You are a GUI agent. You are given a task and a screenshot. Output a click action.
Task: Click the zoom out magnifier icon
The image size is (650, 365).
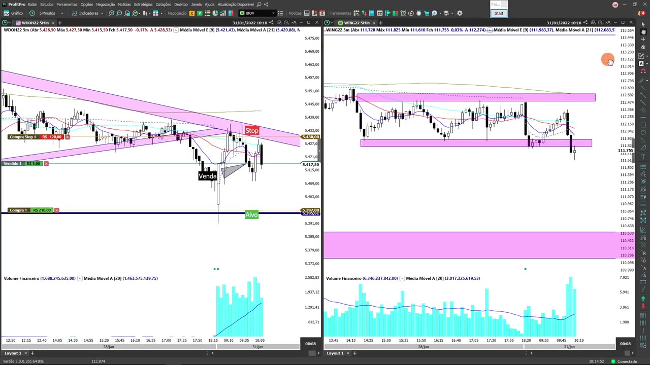click(x=119, y=13)
